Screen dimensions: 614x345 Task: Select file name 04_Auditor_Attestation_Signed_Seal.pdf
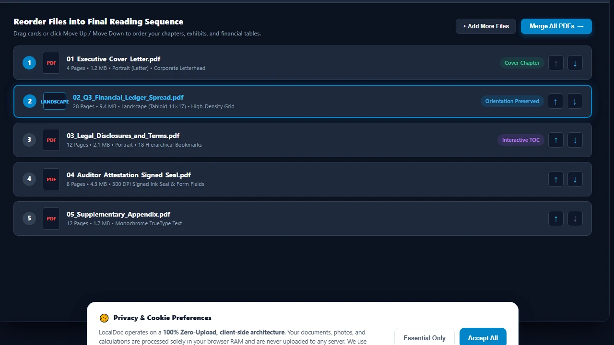[129, 175]
